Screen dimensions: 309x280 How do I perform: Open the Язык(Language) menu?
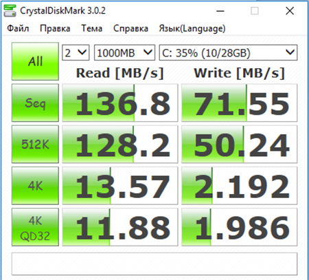tap(192, 28)
